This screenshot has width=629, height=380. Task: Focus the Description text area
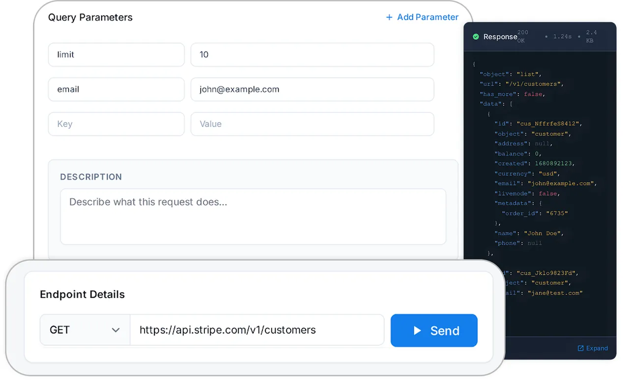click(x=253, y=217)
